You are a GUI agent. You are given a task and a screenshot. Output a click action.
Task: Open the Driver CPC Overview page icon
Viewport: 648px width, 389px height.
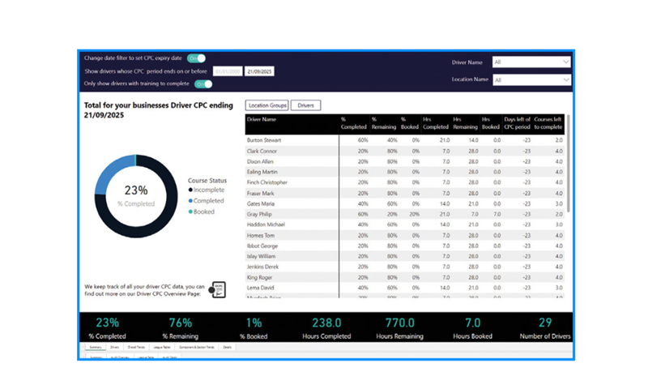(217, 290)
